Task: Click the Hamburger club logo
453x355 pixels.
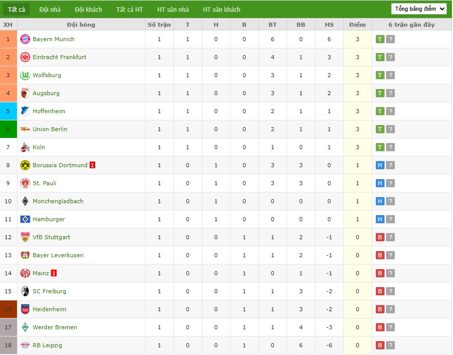Action: tap(25, 219)
